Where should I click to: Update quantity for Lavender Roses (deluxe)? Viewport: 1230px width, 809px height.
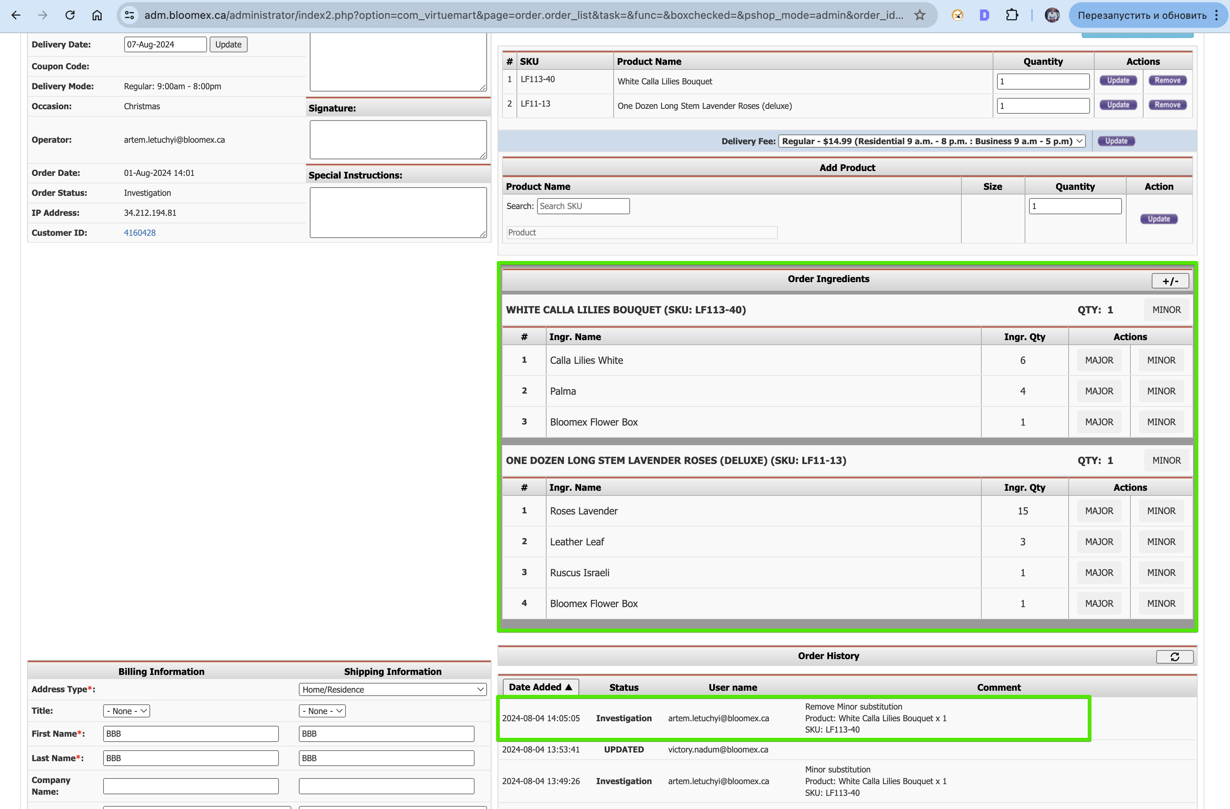click(x=1118, y=105)
